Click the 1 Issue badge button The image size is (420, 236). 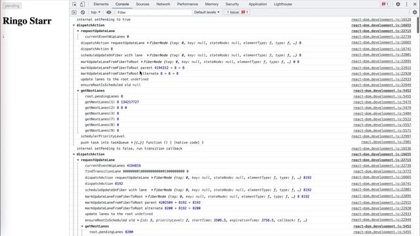click(x=238, y=12)
